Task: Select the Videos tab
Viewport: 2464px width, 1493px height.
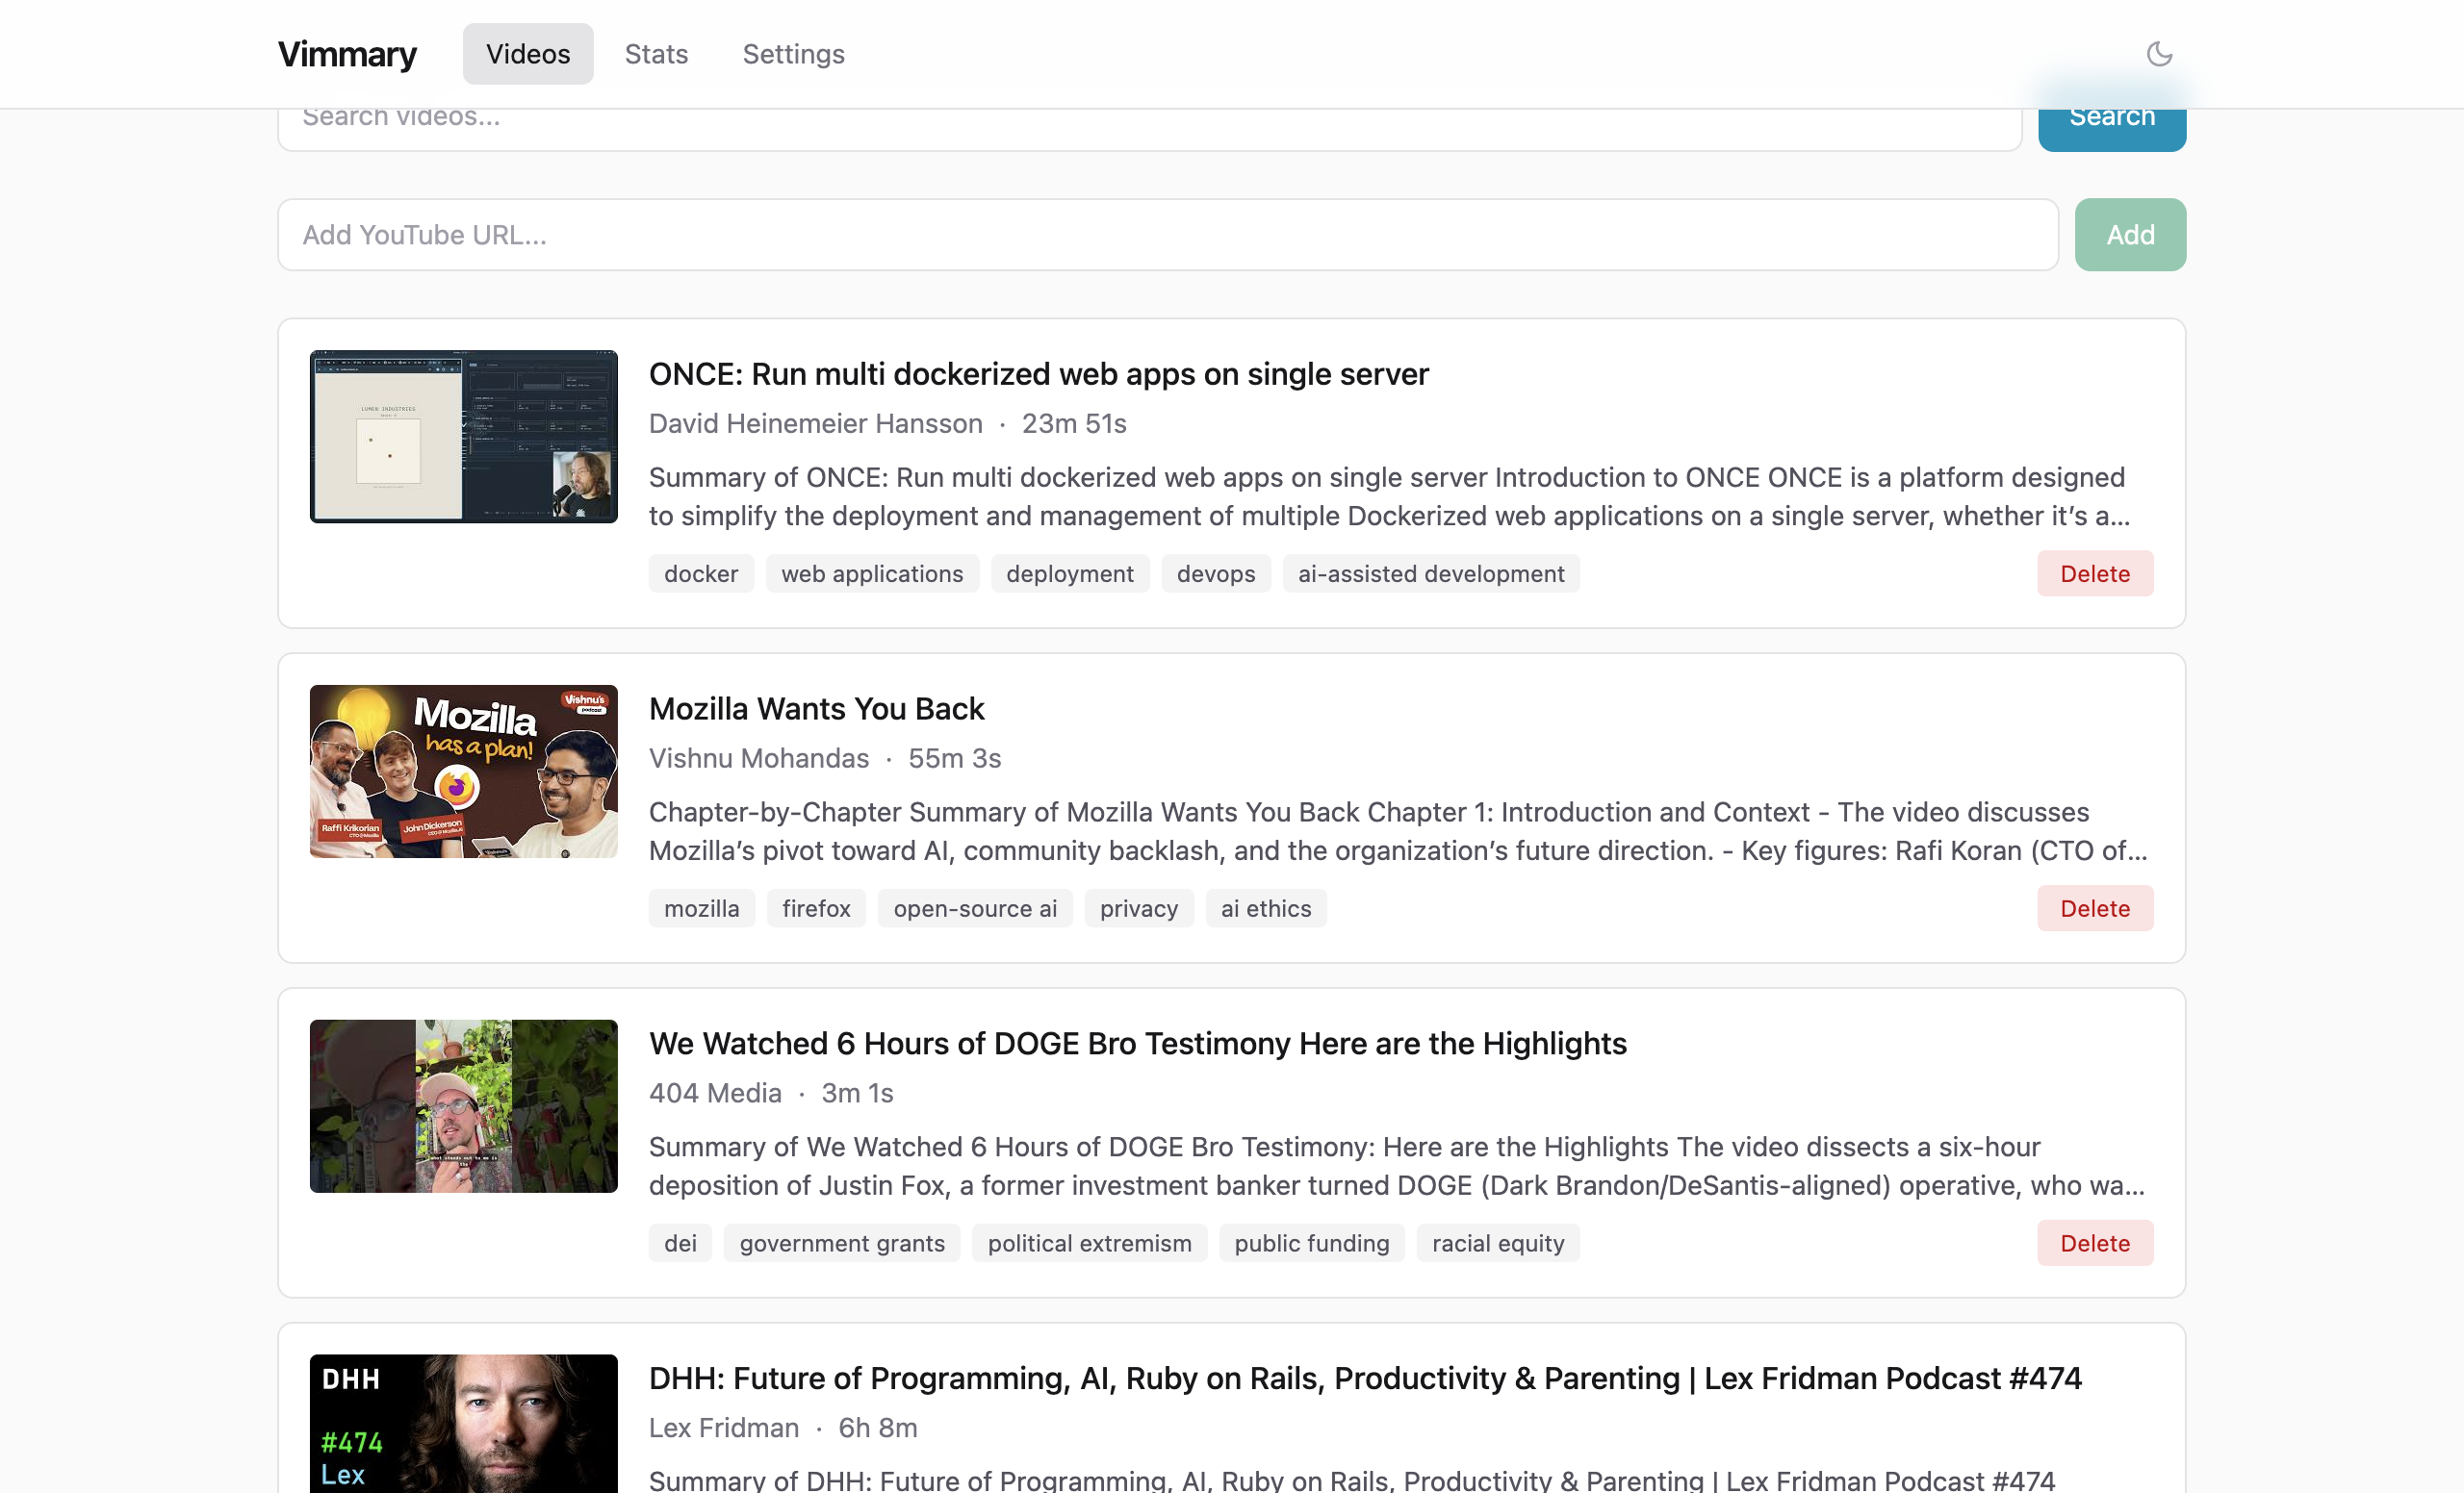Action: (527, 54)
